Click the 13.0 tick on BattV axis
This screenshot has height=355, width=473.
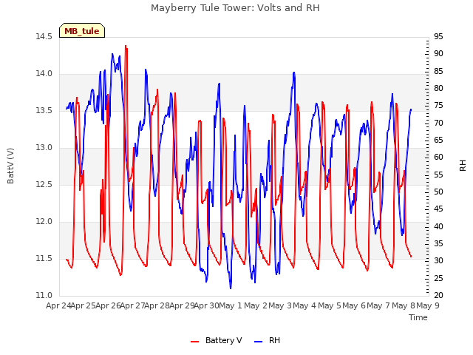point(44,148)
